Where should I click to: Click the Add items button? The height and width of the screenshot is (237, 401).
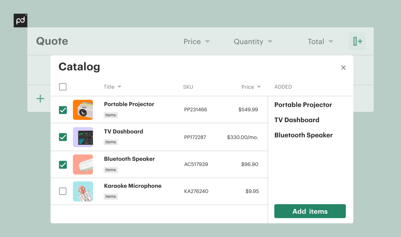pos(310,211)
